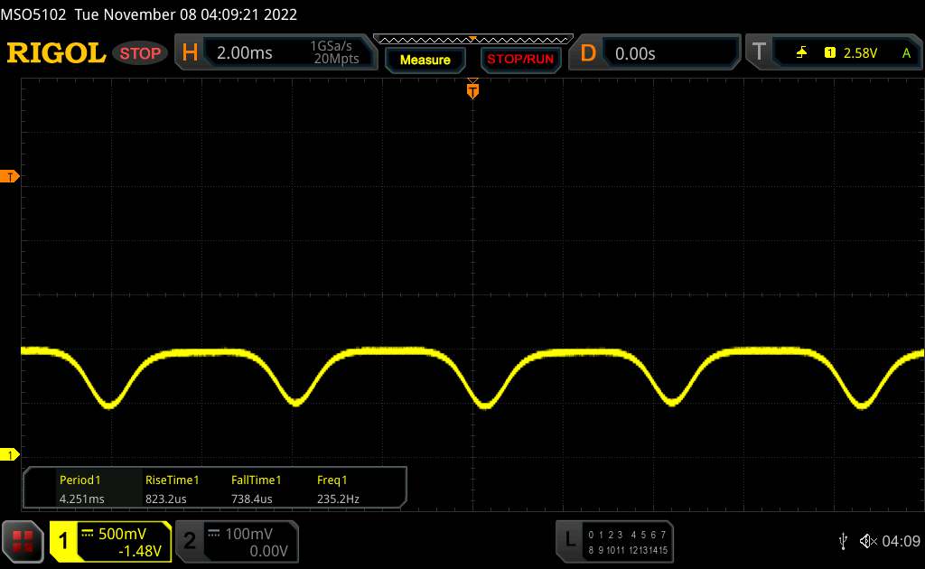Click the trigger level T marker on left edge
The width and height of the screenshot is (925, 569).
tap(11, 176)
